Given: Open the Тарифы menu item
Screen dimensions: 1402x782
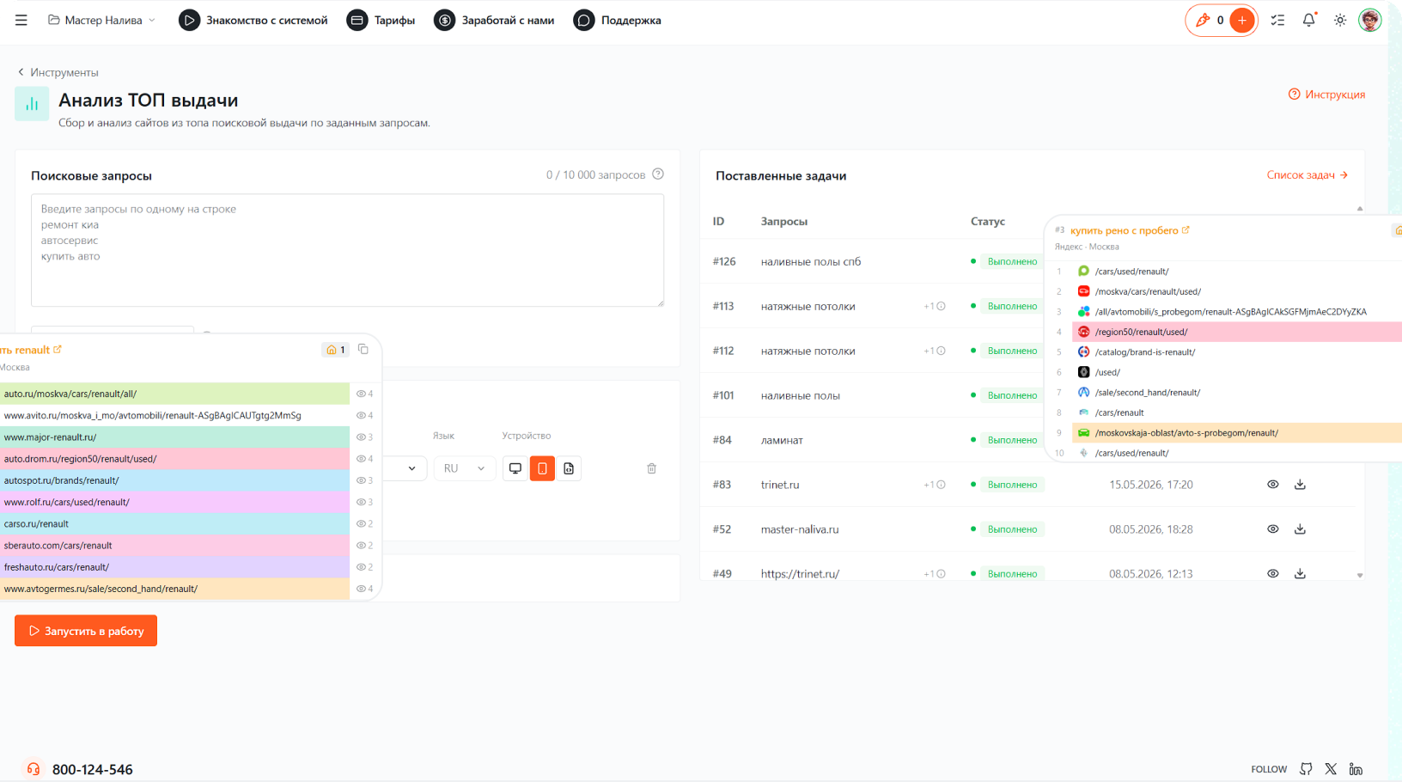Looking at the screenshot, I should (381, 20).
